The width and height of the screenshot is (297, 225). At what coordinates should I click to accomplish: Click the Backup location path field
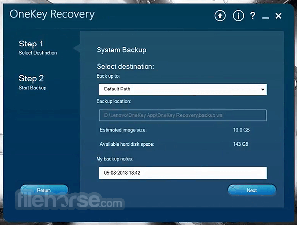click(x=183, y=115)
